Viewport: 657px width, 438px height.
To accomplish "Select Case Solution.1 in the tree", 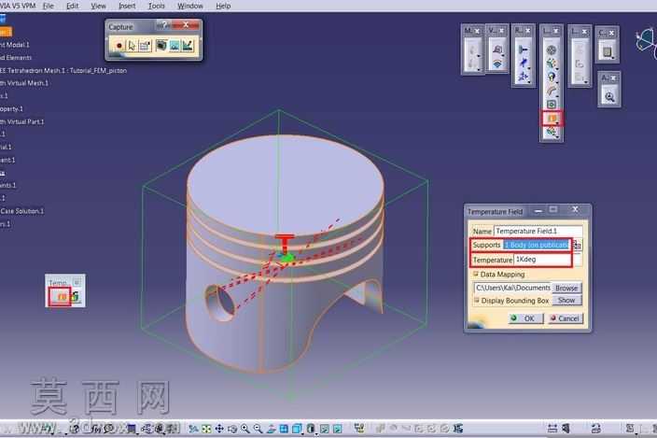I will (21, 211).
